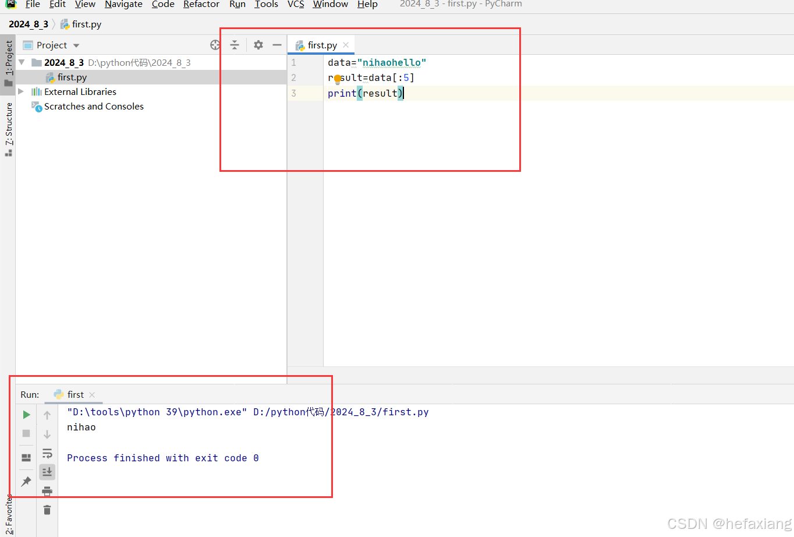This screenshot has width=794, height=537.
Task: Close the first.py editor tab
Action: click(x=346, y=45)
